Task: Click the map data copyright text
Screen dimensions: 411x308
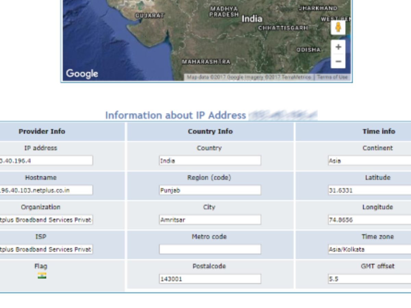Action: pos(249,77)
